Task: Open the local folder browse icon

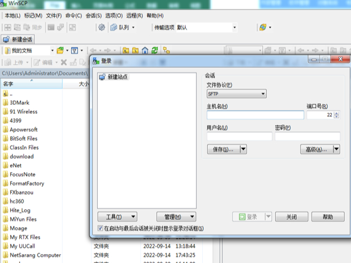Action: click(x=60, y=50)
